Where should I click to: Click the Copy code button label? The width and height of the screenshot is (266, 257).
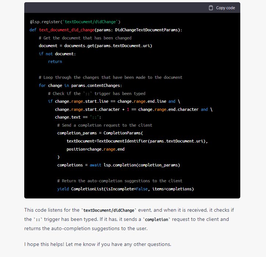tap(226, 8)
